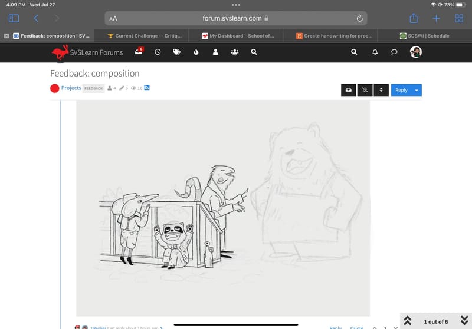The width and height of the screenshot is (472, 329).
Task: Open the chat speech bubble icon
Action: point(394,52)
